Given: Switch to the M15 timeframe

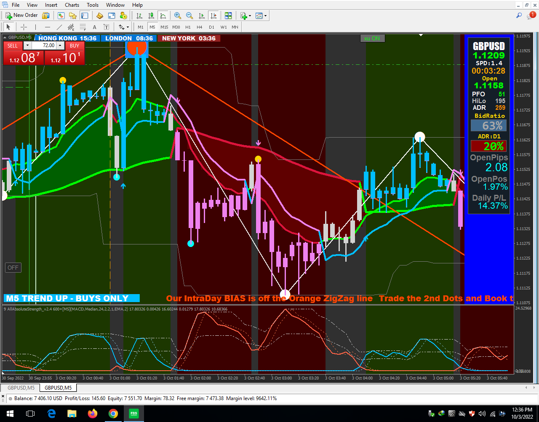Looking at the screenshot, I should click(164, 27).
